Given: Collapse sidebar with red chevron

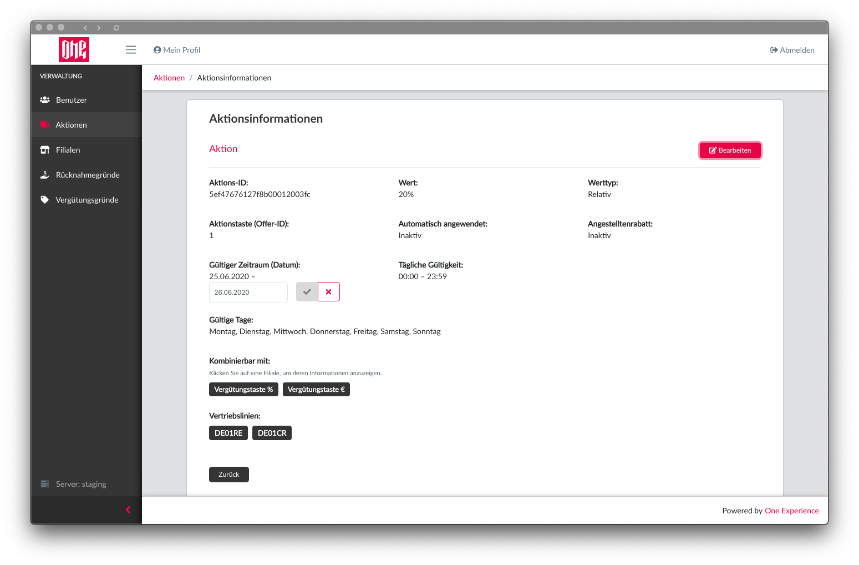Looking at the screenshot, I should pyautogui.click(x=128, y=509).
